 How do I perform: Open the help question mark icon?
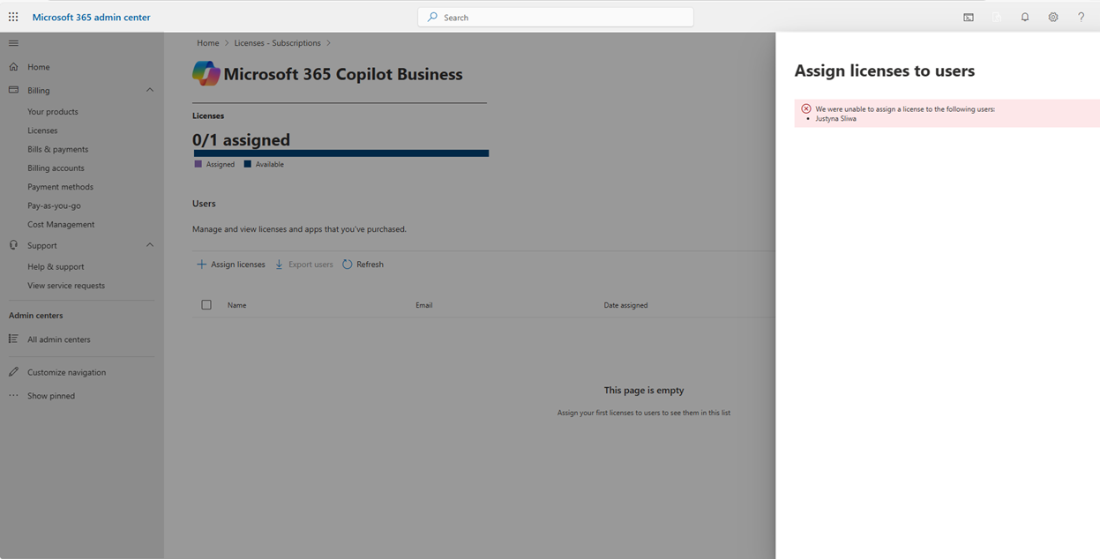(x=1081, y=17)
